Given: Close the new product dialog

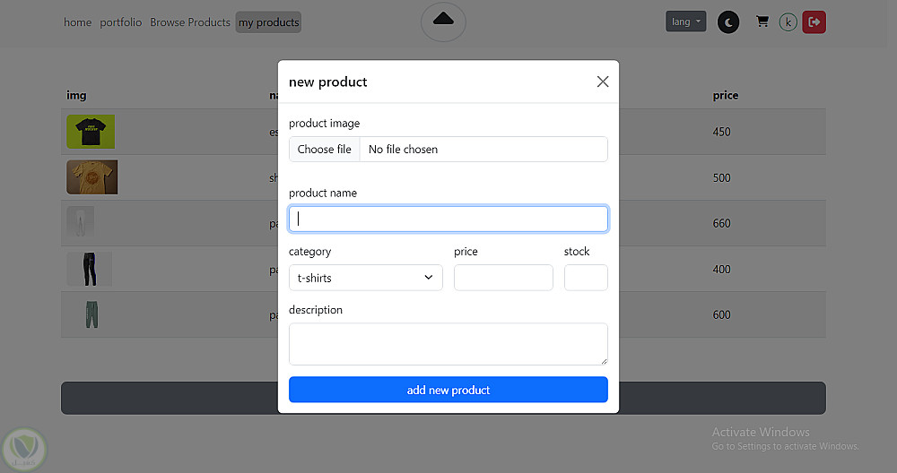Looking at the screenshot, I should [603, 82].
